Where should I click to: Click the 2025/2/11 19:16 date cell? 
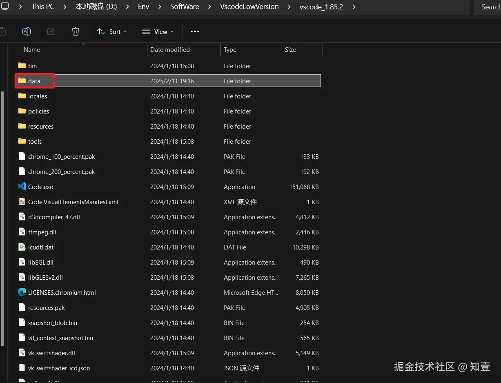[172, 81]
